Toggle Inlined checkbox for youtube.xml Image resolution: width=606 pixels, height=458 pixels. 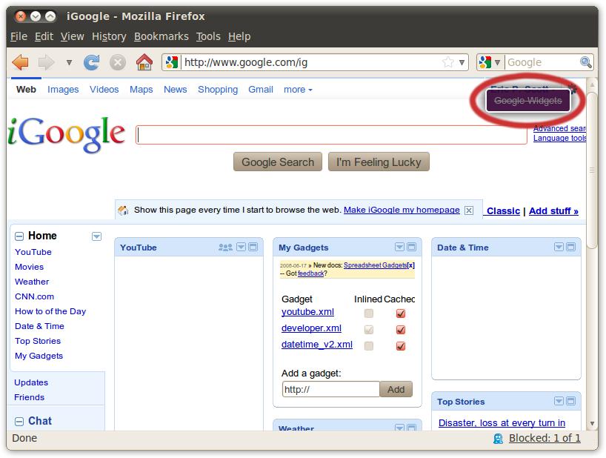tap(369, 313)
